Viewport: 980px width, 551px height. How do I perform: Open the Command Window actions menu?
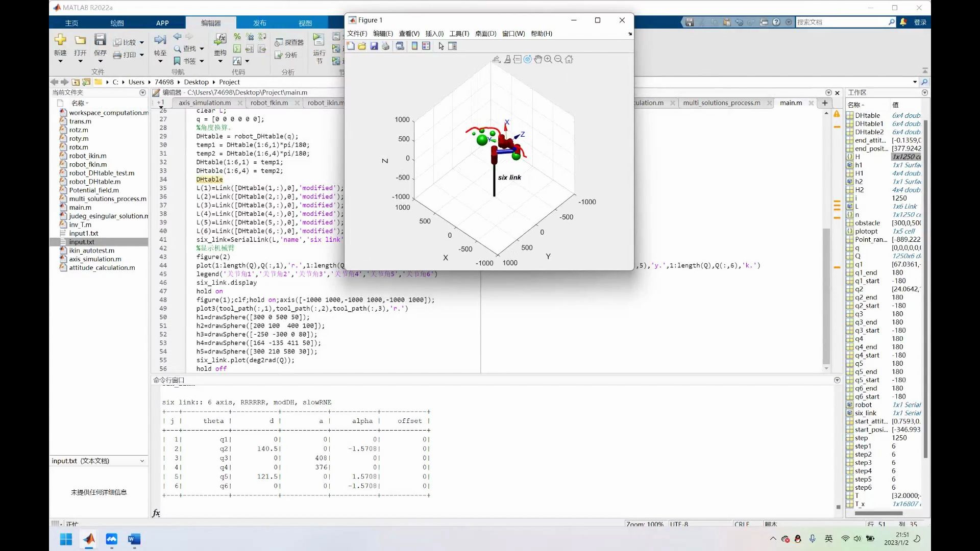point(837,380)
